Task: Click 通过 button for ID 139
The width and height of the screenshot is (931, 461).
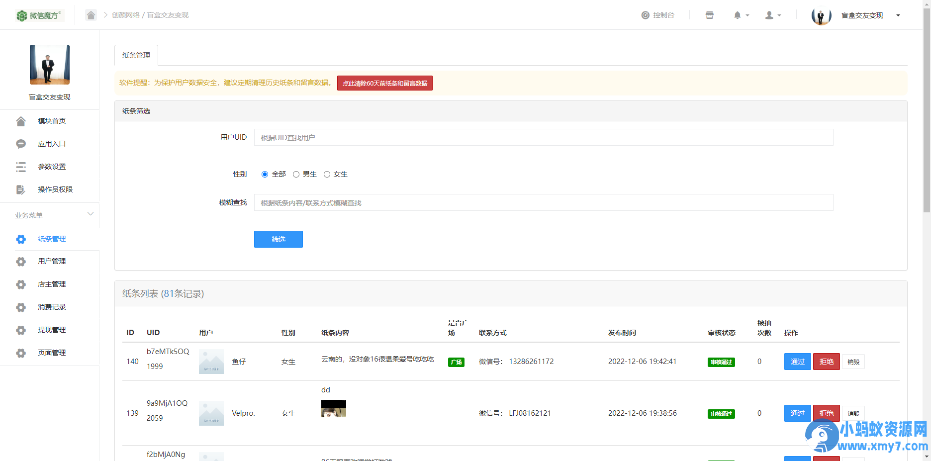Action: coord(798,413)
